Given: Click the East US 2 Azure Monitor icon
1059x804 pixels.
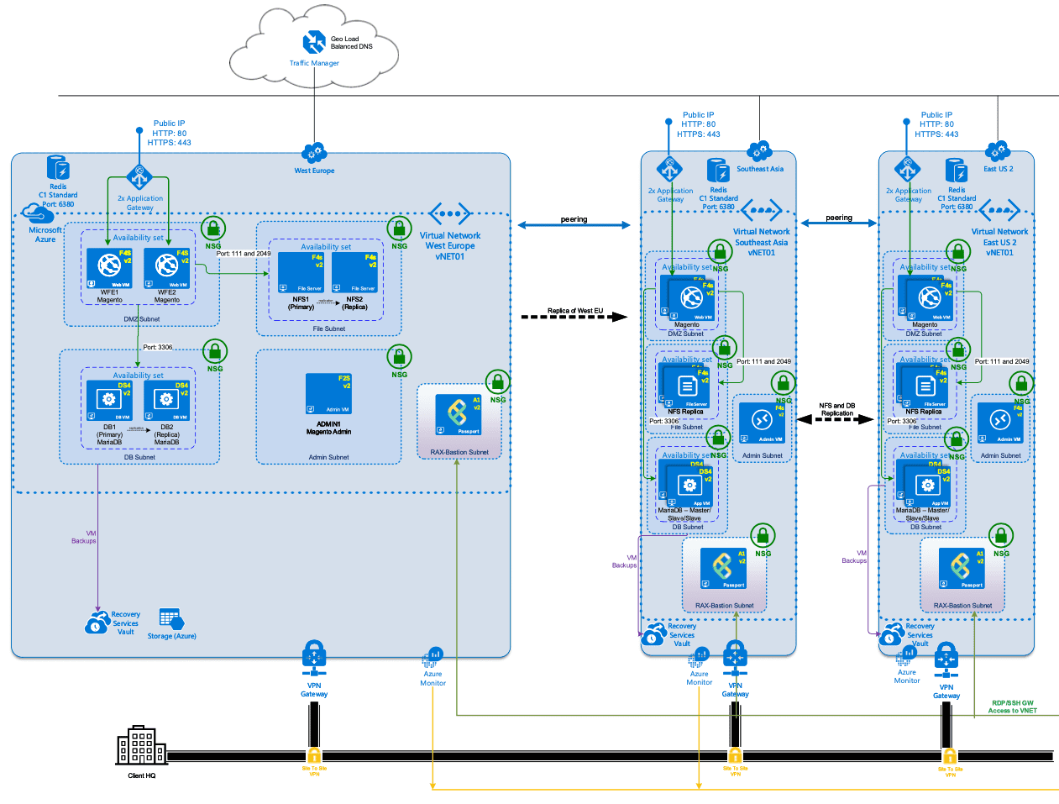Looking at the screenshot, I should [x=905, y=657].
